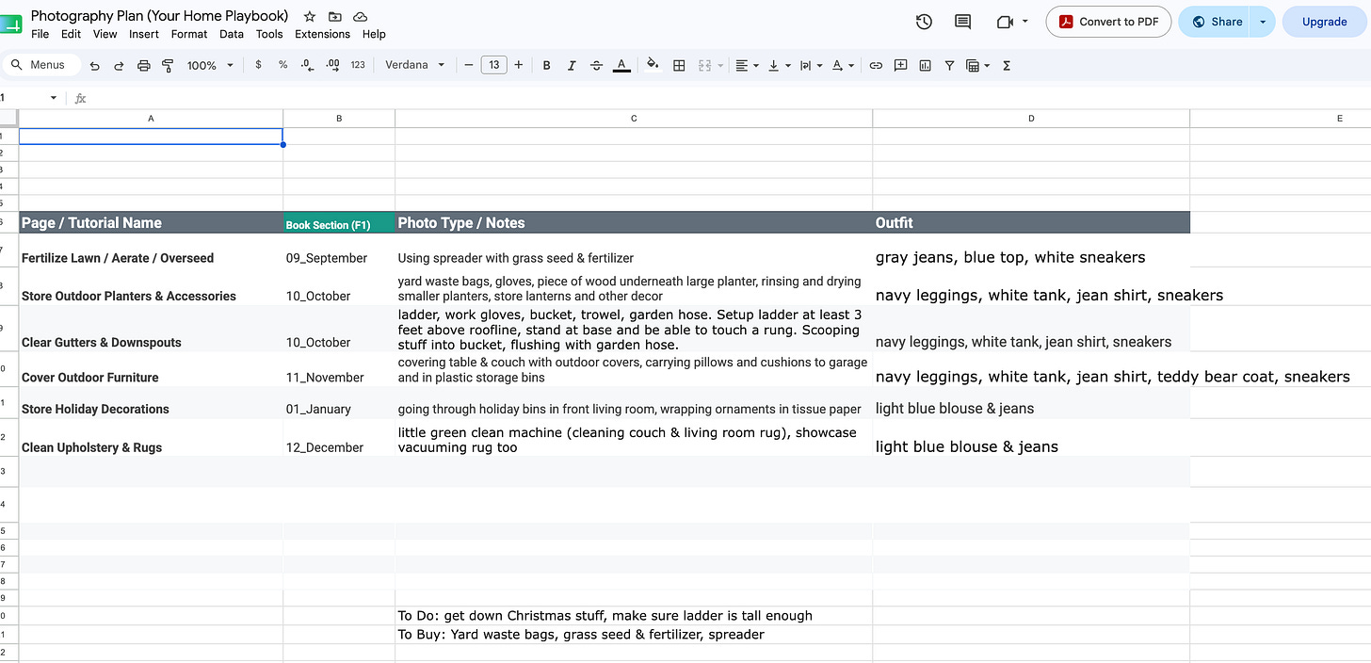Toggle bold formatting
Viewport: 1371px width, 663px height.
click(546, 65)
